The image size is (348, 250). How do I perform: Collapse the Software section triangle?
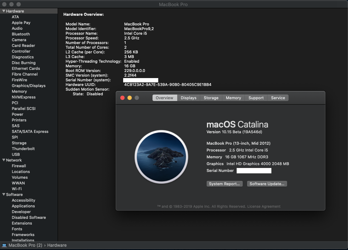pos(4,194)
